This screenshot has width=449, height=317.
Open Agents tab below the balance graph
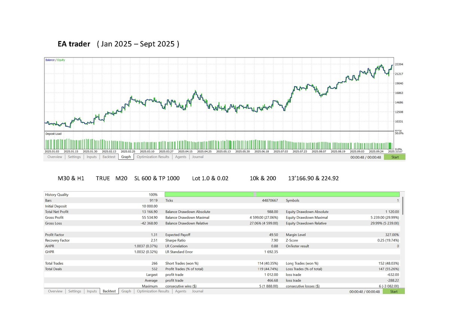click(181, 157)
